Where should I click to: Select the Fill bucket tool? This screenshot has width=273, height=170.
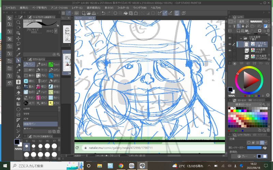pyautogui.click(x=18, y=98)
